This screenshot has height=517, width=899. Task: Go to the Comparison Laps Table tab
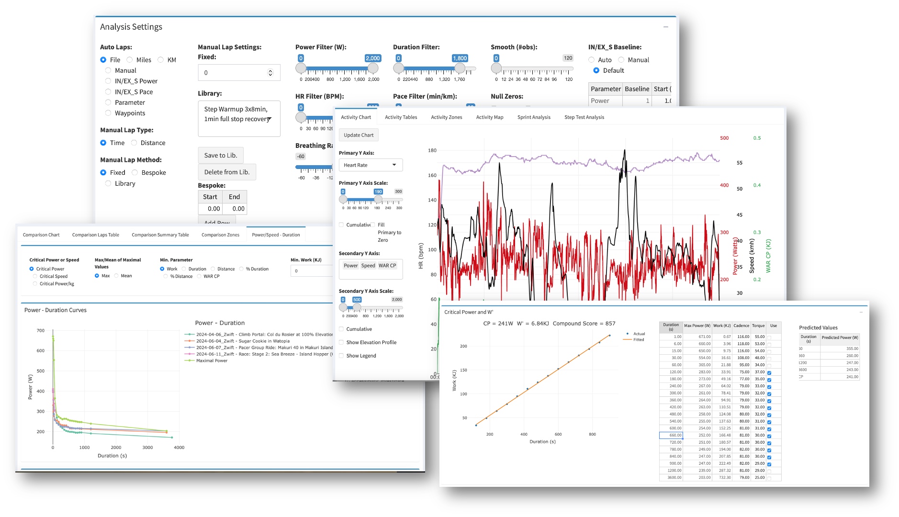click(x=95, y=235)
